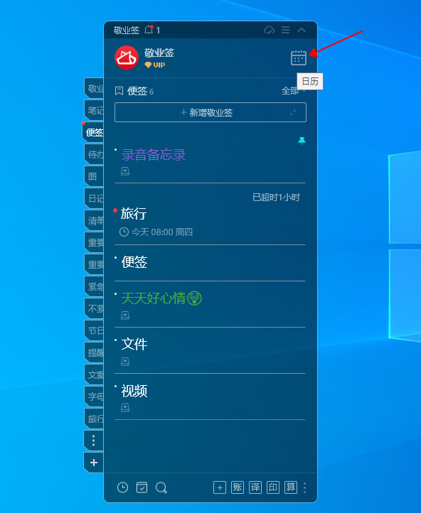
Task: Switch to the 清单 side tab
Action: (x=94, y=220)
